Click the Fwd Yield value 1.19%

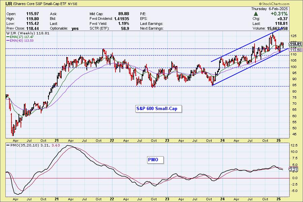124,24
